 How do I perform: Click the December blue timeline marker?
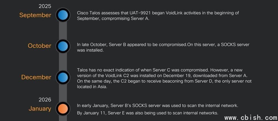click(x=63, y=77)
